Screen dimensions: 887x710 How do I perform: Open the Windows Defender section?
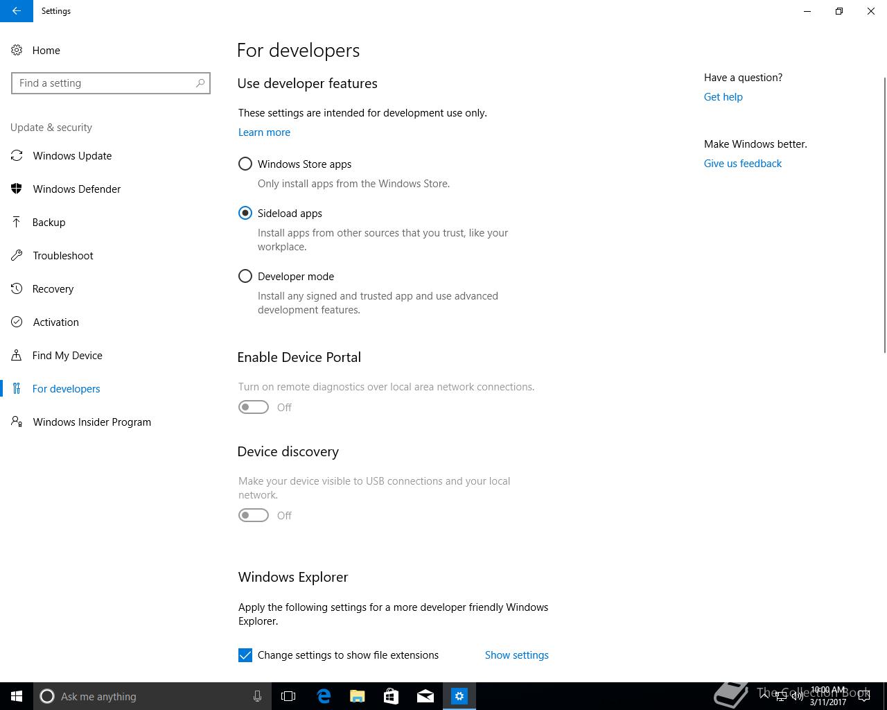(111, 189)
